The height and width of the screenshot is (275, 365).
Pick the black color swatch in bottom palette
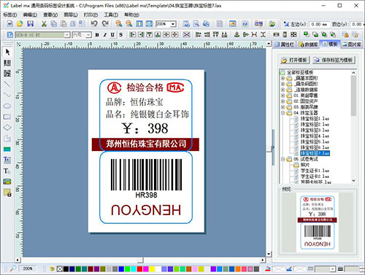(x=66, y=269)
